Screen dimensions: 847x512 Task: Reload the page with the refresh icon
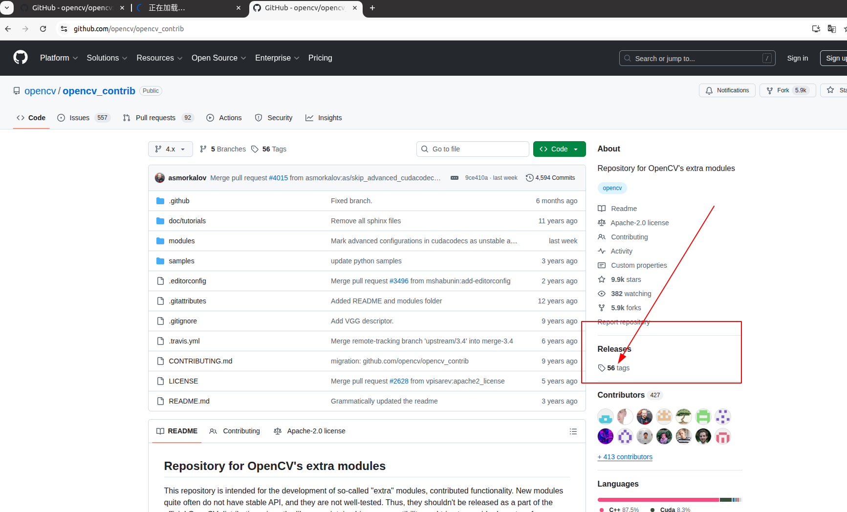pos(43,29)
